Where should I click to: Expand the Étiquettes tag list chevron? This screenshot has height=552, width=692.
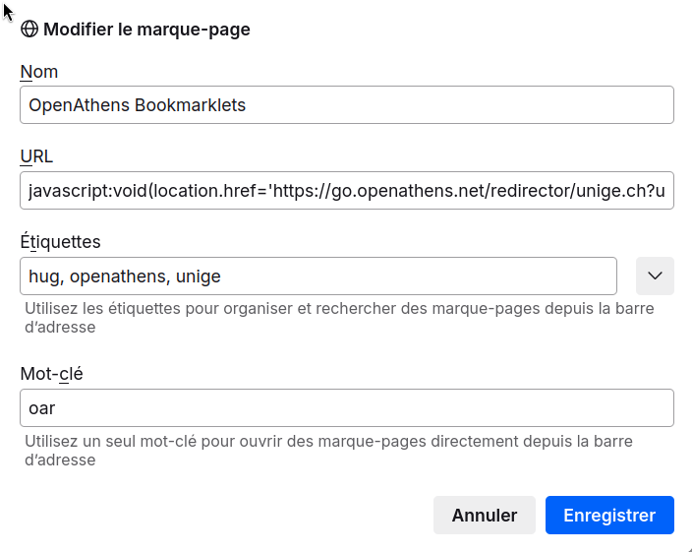655,276
